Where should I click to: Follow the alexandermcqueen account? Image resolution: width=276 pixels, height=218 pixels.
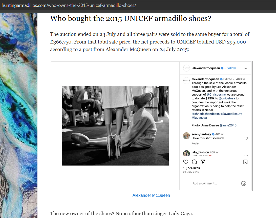point(231,68)
